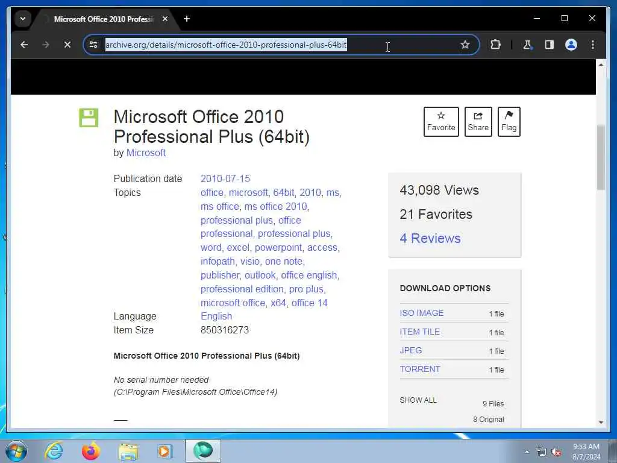The height and width of the screenshot is (463, 617).
Task: Share this archive item
Action: tap(478, 122)
